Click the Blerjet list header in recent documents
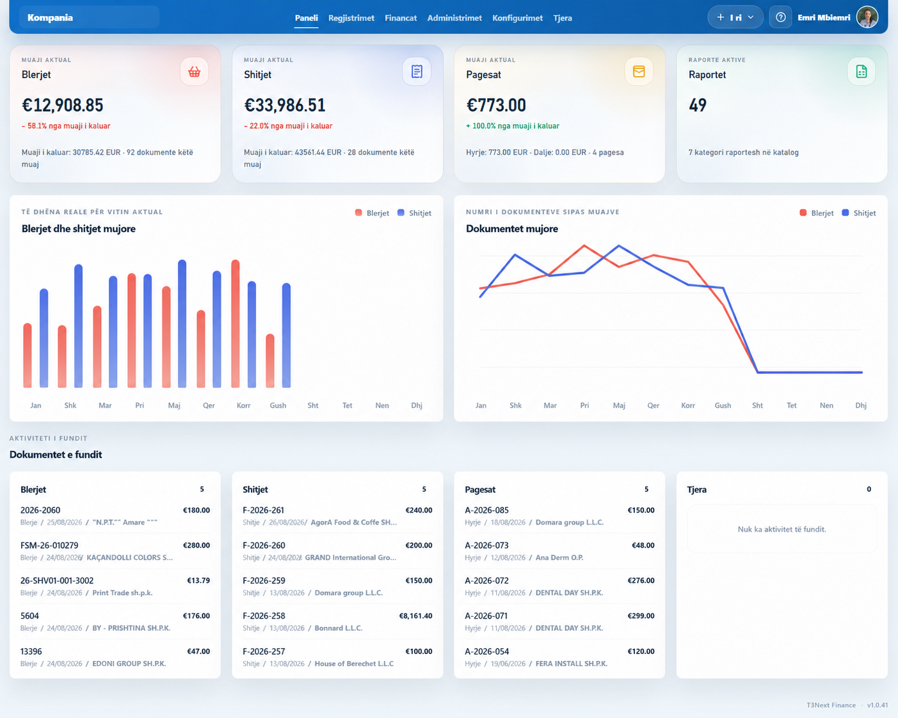This screenshot has width=898, height=718. pos(33,489)
